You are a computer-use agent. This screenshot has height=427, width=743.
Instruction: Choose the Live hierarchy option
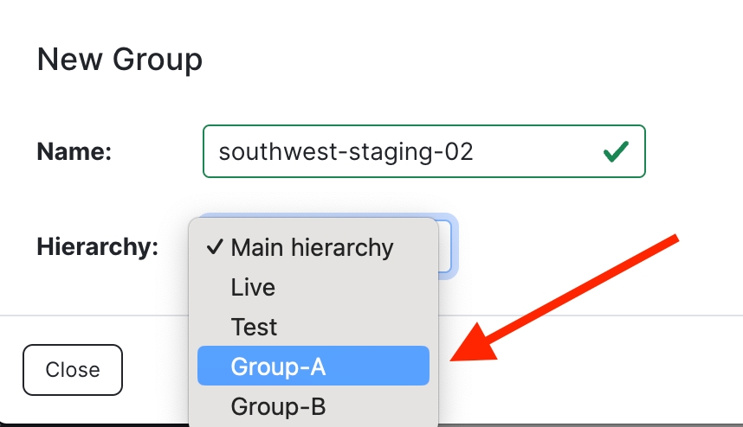[253, 287]
